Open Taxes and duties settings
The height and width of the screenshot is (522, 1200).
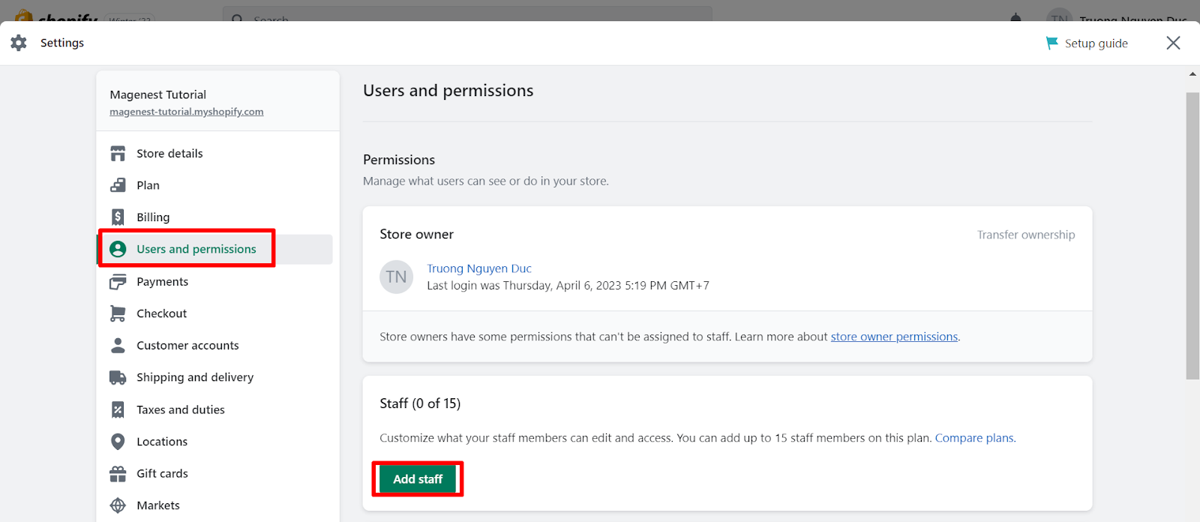point(180,409)
